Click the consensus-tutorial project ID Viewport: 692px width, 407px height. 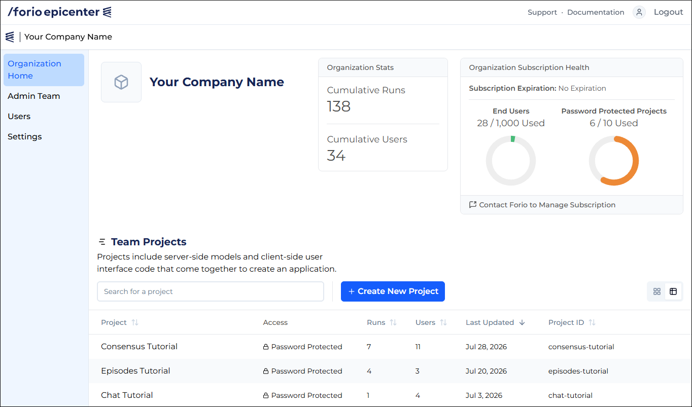581,347
